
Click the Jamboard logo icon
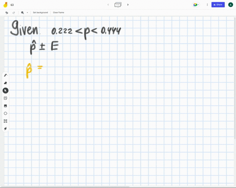[x=5, y=5]
